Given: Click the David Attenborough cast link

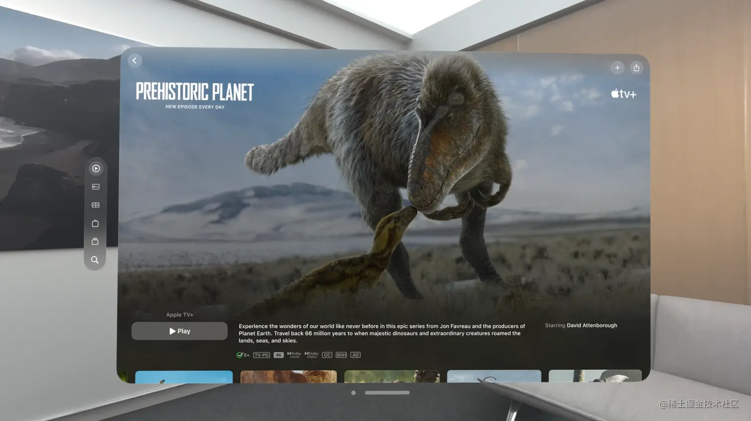Looking at the screenshot, I should [x=592, y=325].
